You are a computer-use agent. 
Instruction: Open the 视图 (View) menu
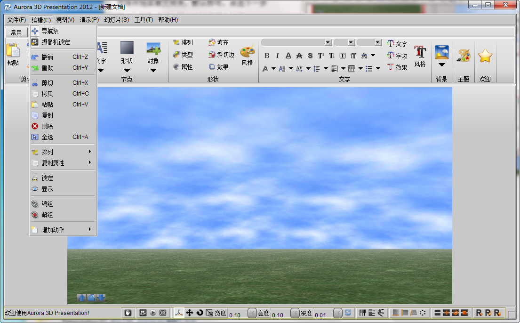click(x=65, y=20)
